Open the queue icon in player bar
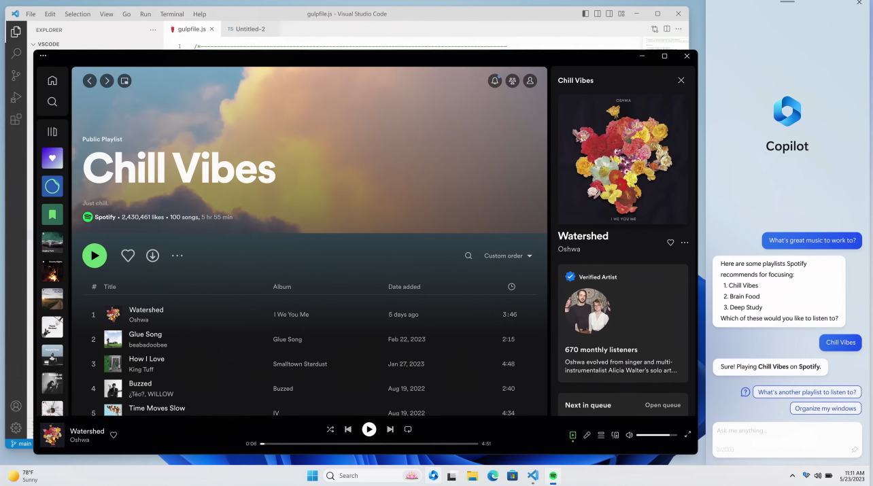 tap(601, 435)
